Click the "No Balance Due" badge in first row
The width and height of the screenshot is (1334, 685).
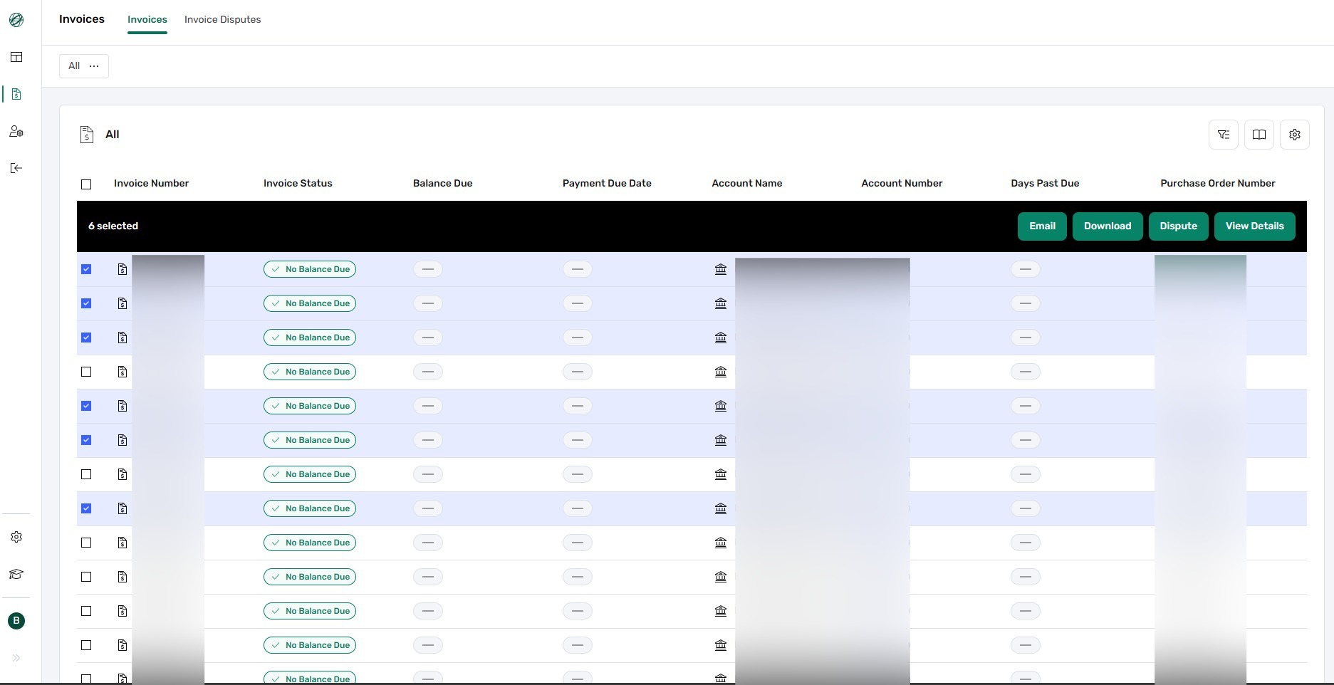click(x=310, y=269)
